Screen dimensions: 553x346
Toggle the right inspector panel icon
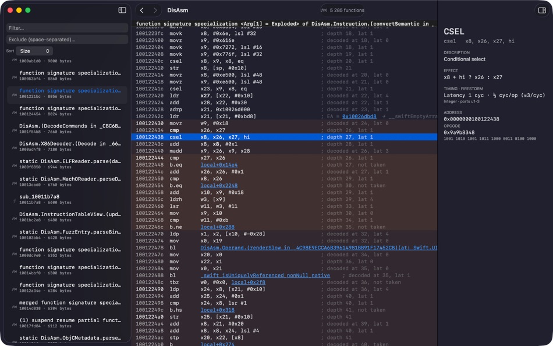pyautogui.click(x=542, y=10)
